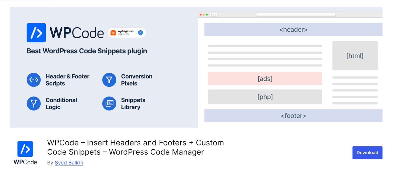
Task: Click the blue verified checkmark badge
Action: [141, 33]
